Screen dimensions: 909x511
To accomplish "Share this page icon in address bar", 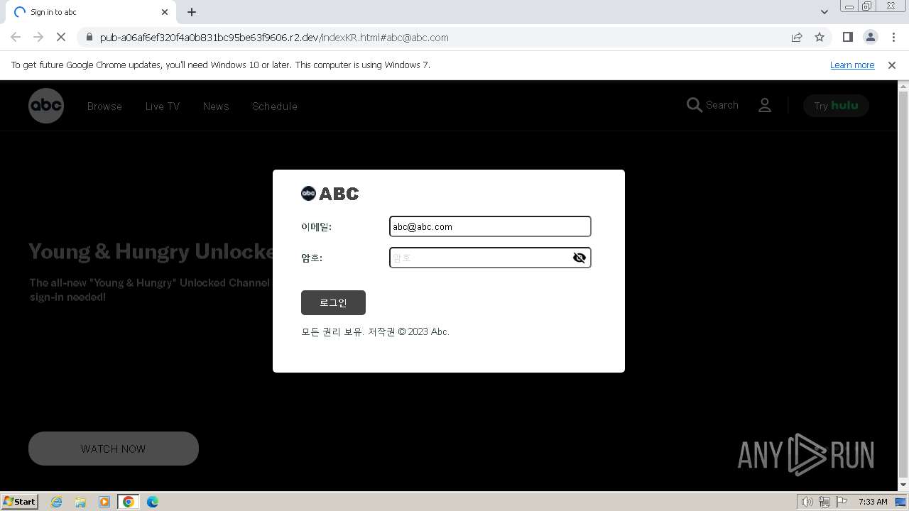I will point(797,38).
